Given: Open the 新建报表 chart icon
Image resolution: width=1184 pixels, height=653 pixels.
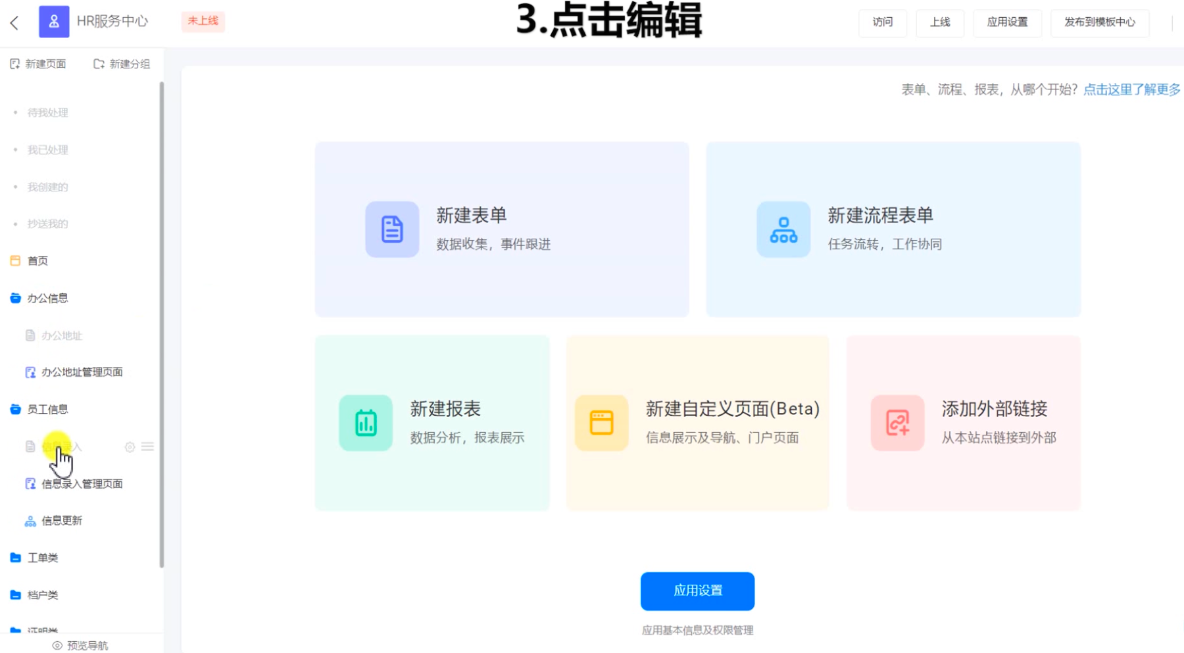Looking at the screenshot, I should pos(366,423).
